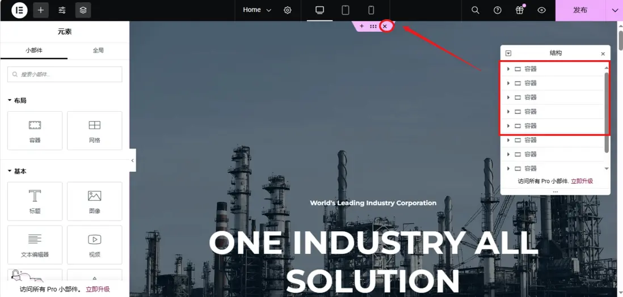Expand the first 容器 row arrow in structure

(x=508, y=69)
